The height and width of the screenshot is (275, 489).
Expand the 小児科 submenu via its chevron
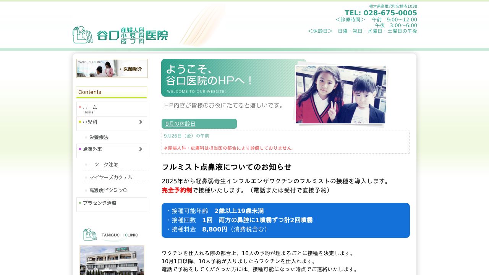click(x=140, y=122)
